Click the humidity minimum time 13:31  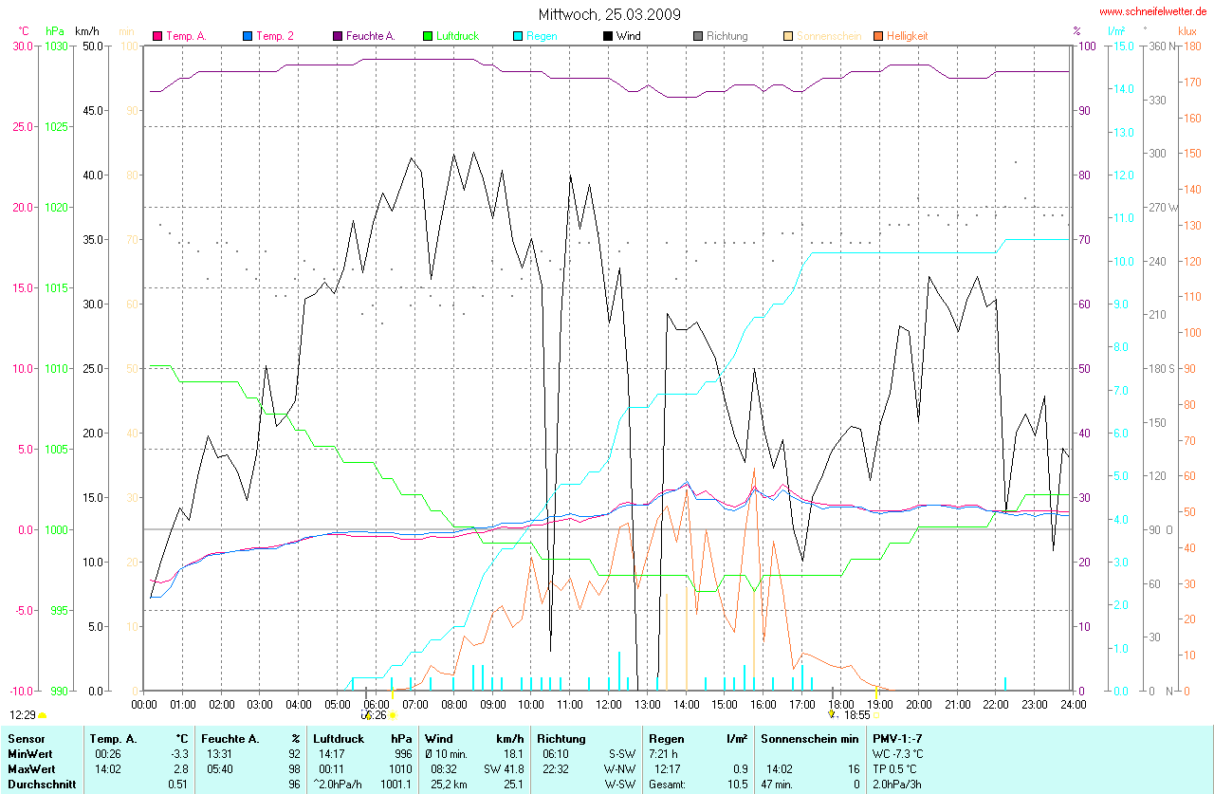click(219, 754)
